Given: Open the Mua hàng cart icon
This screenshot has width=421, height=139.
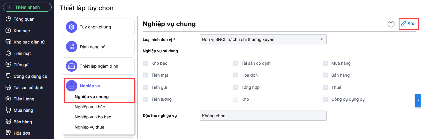Looking at the screenshot, I should (x=8, y=110).
